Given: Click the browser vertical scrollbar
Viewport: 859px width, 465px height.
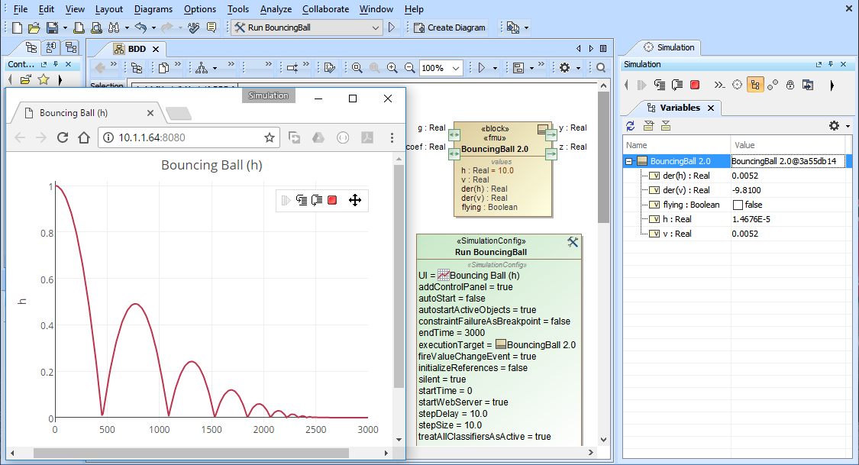Looking at the screenshot, I should pos(399,276).
